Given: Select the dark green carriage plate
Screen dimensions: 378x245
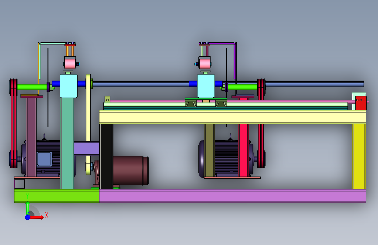Looking at the screenshot, I should tap(206, 99).
